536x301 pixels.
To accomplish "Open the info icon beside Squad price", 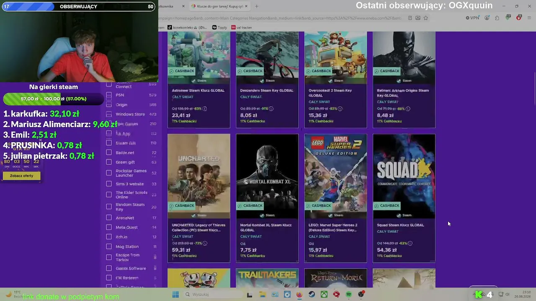I will 410,243.
